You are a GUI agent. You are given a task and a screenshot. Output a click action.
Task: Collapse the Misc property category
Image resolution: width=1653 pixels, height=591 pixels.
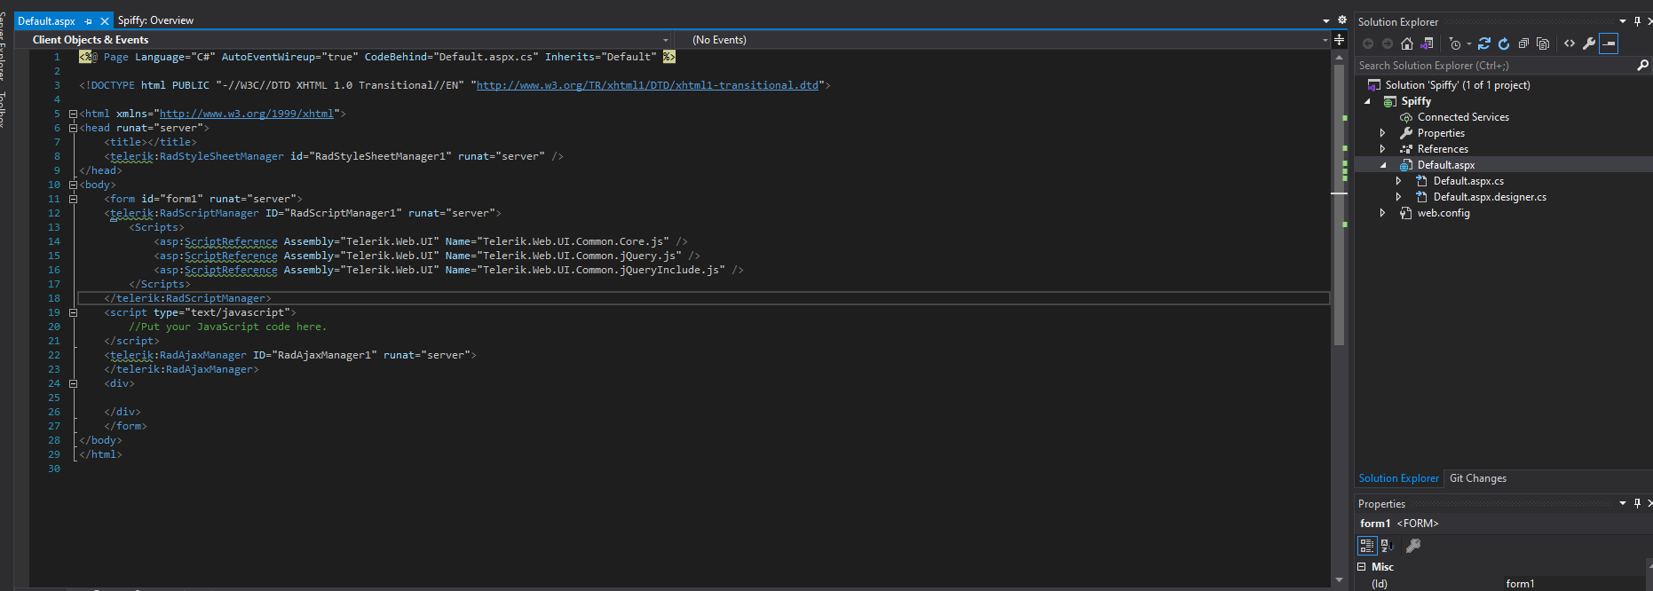point(1362,567)
